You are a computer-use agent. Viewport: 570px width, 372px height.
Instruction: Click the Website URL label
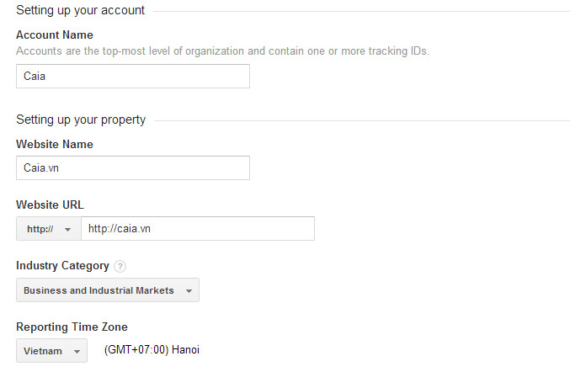click(x=50, y=205)
